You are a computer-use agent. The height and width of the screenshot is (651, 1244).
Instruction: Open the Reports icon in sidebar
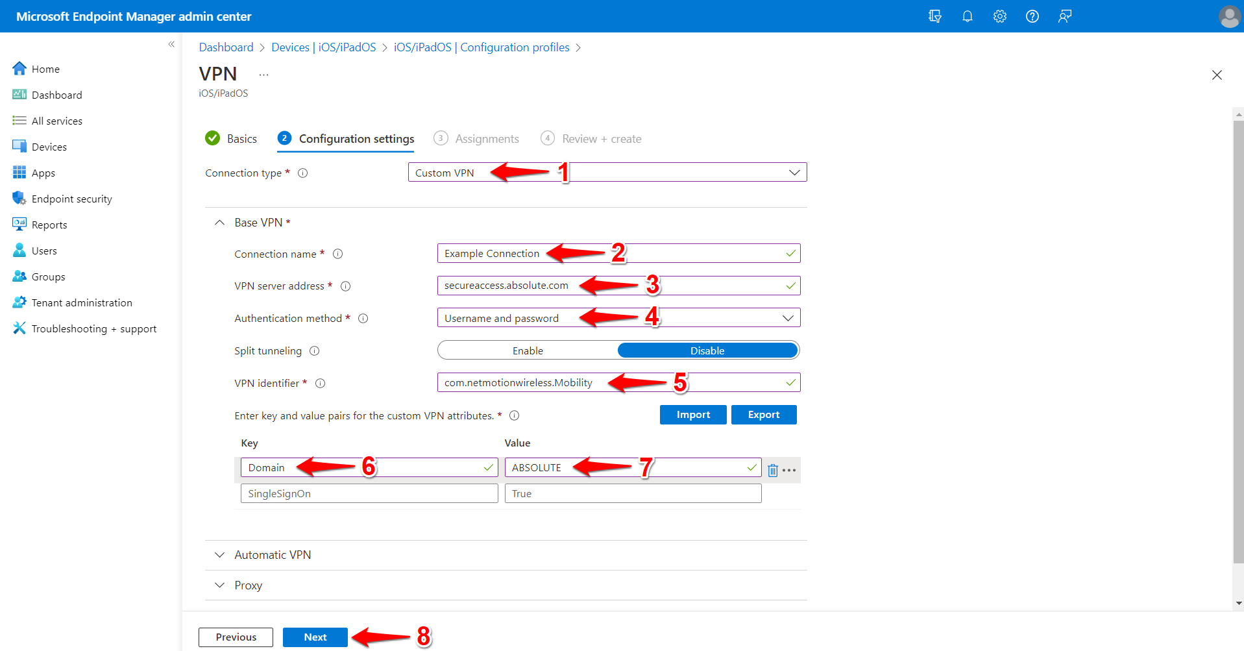click(x=19, y=224)
